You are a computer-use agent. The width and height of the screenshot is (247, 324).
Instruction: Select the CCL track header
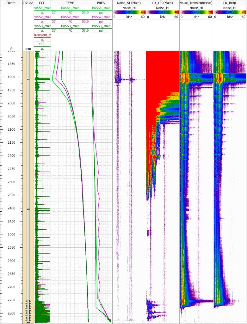[x=42, y=3]
